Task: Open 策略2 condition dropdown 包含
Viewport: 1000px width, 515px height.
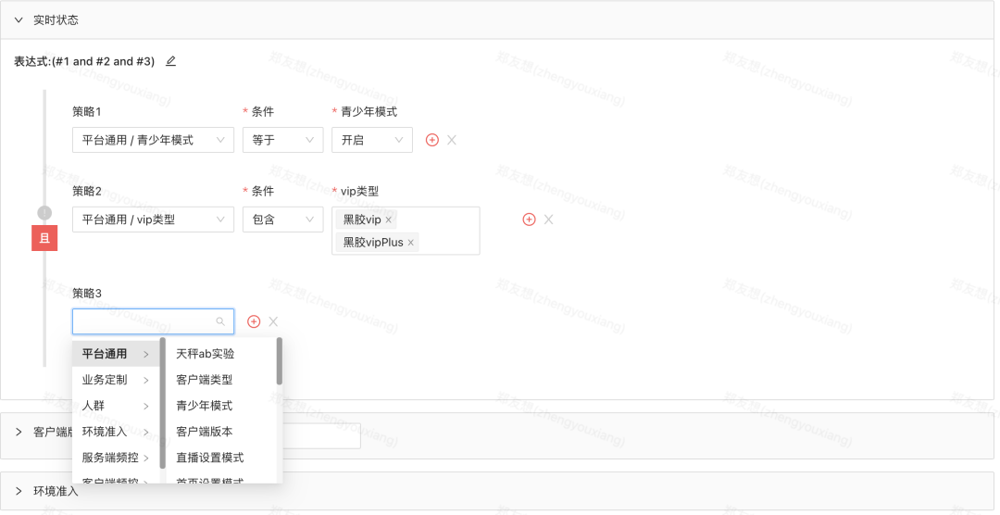Action: 282,220
